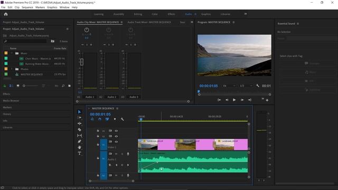Screen dimensions: 338x190
Task: Click the Add Marker icon in the timeline header
Action: click(x=115, y=119)
